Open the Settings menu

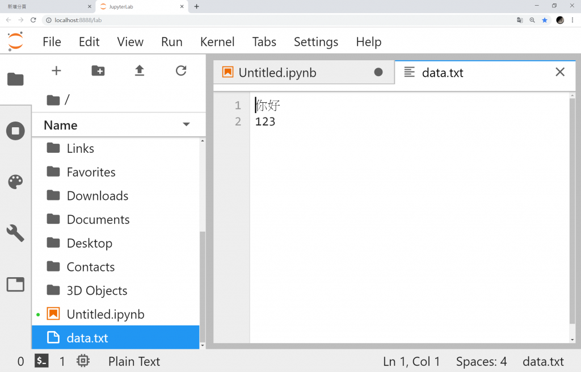click(316, 42)
